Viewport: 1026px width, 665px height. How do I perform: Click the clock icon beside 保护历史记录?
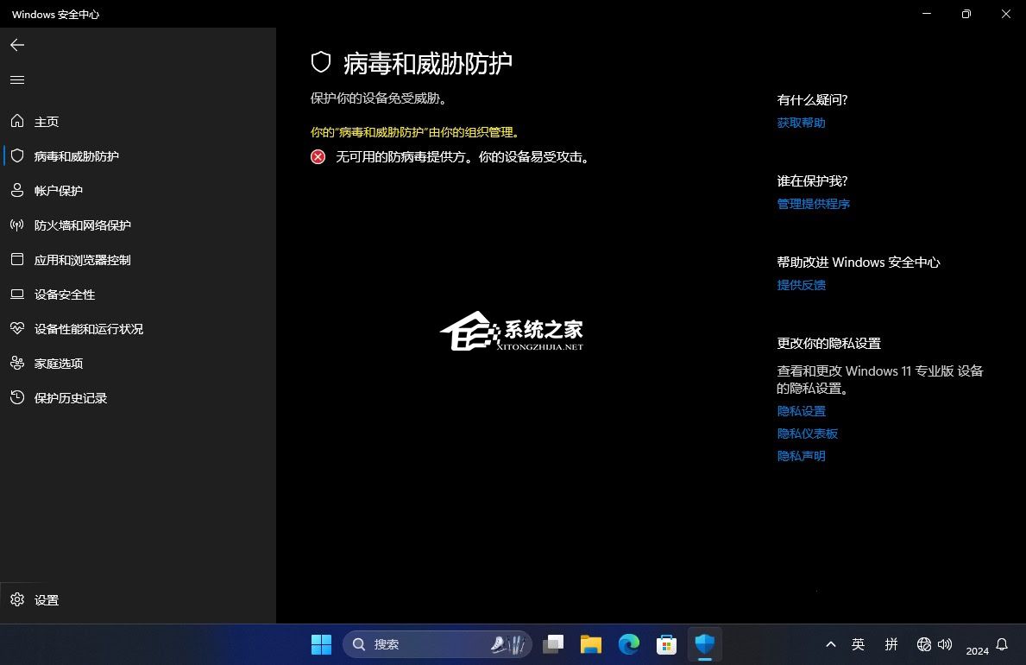pyautogui.click(x=17, y=397)
